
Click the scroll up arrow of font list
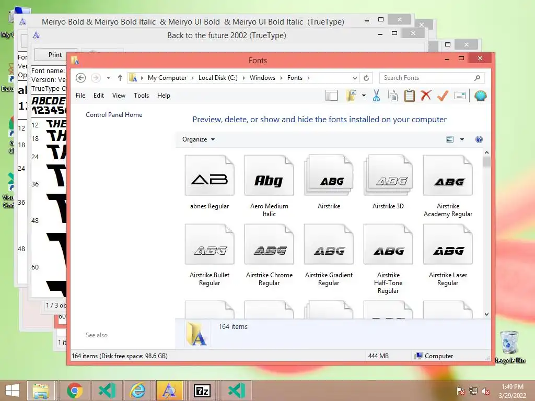coord(486,153)
